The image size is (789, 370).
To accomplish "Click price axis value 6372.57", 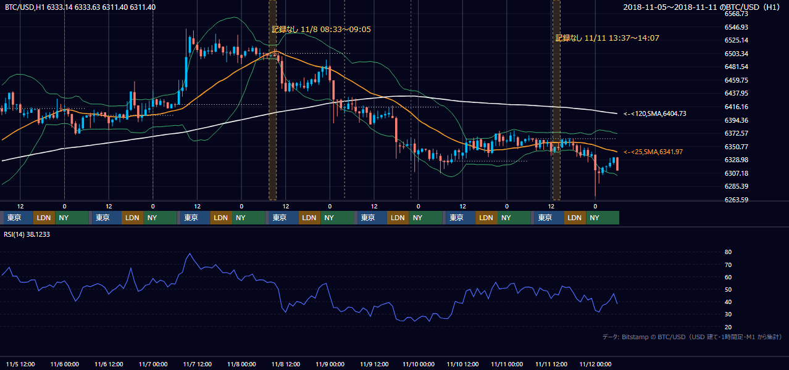I will tap(737, 133).
